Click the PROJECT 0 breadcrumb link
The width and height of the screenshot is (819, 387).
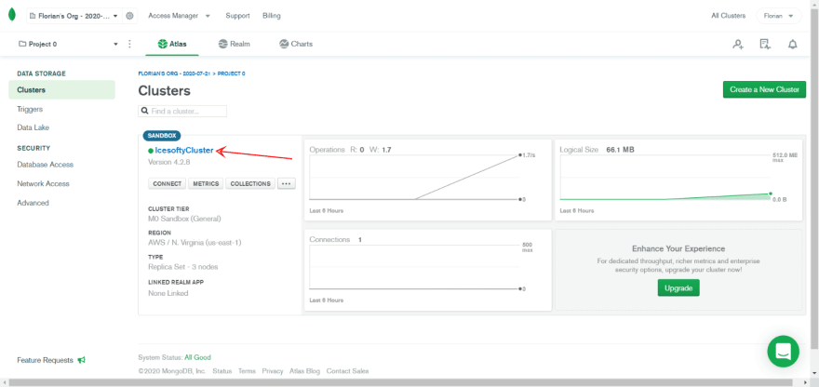pyautogui.click(x=232, y=73)
